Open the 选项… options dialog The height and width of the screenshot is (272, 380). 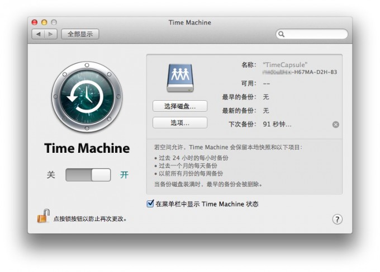(179, 123)
